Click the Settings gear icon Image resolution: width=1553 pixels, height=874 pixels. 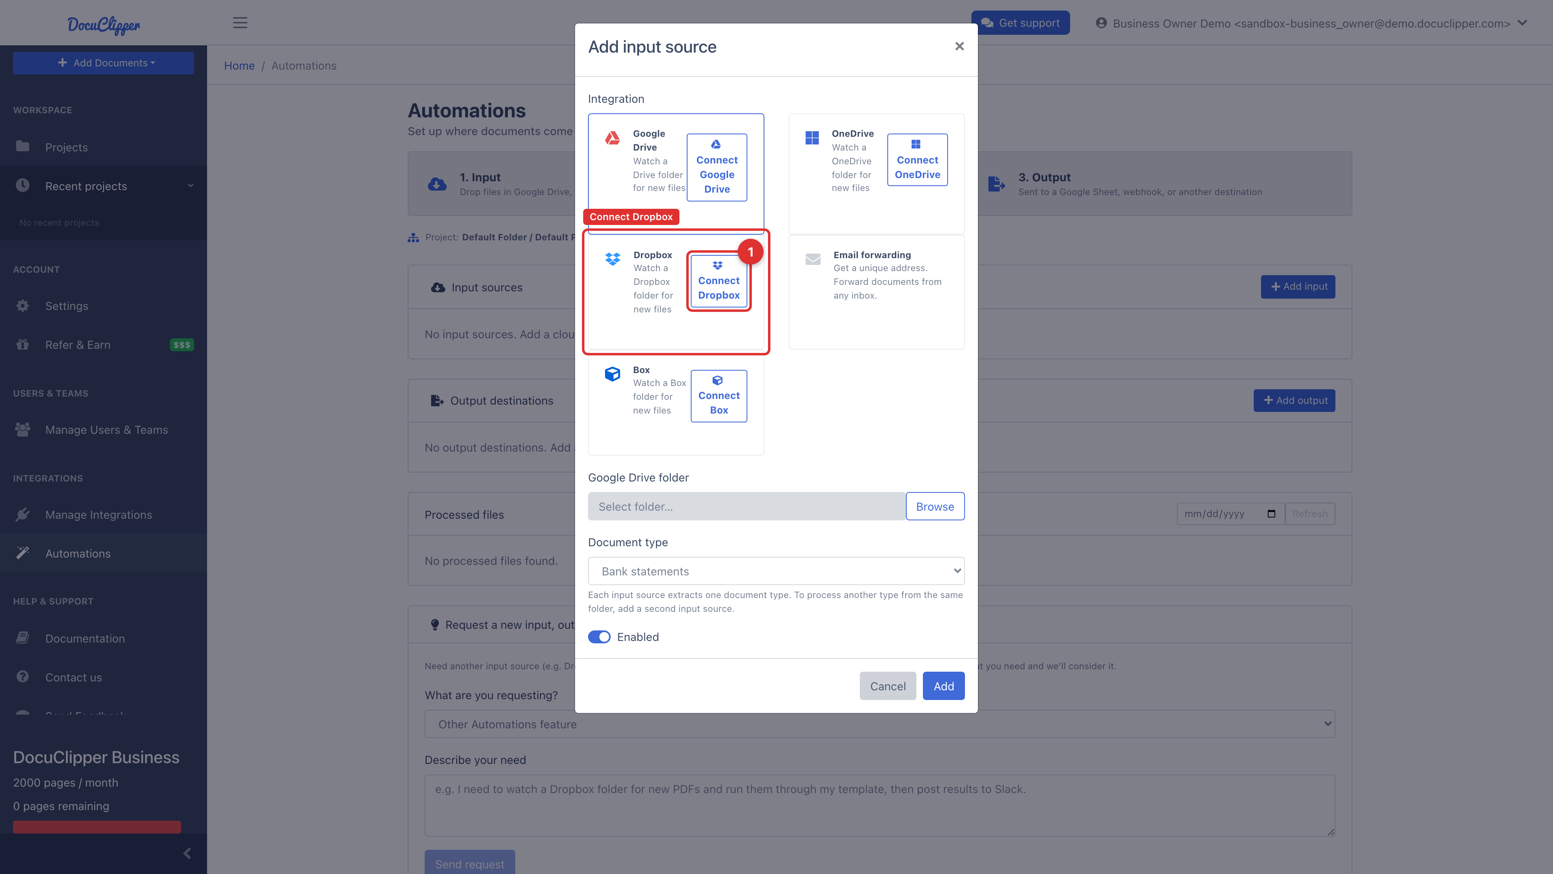point(23,306)
